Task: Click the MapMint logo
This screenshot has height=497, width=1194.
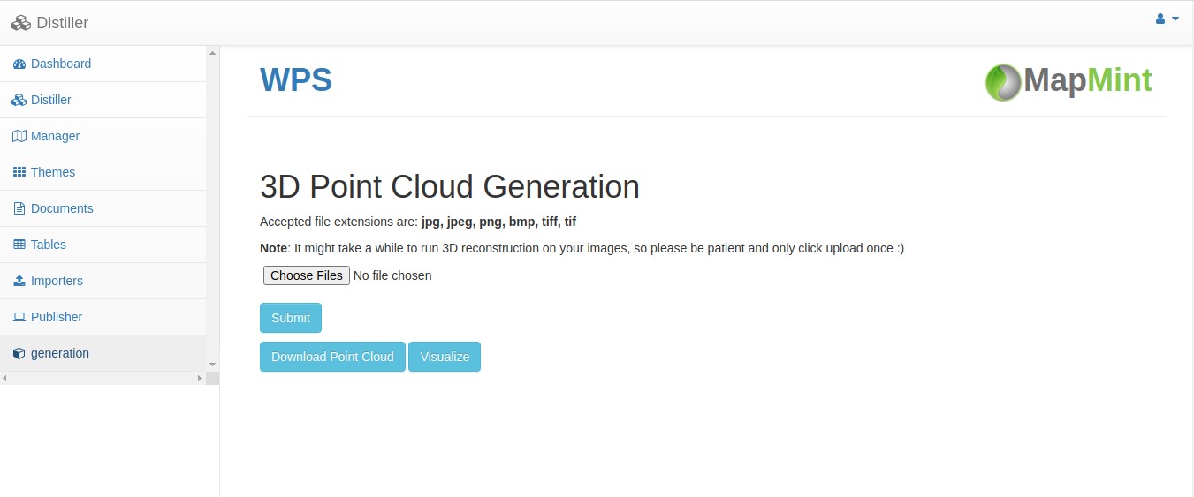Action: 1069,81
